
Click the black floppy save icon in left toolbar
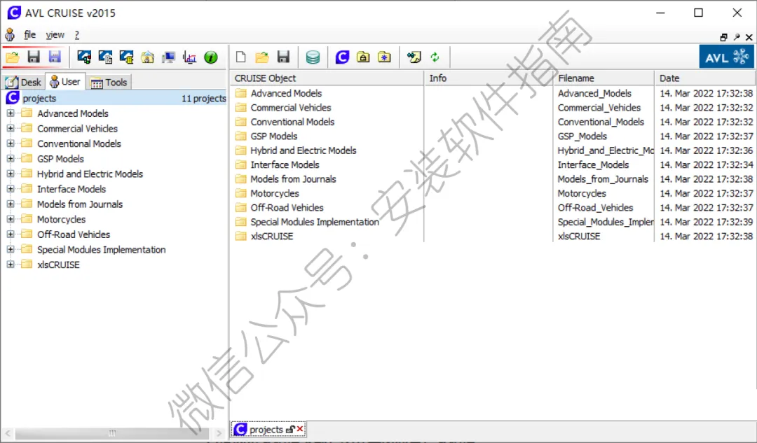pyautogui.click(x=34, y=57)
